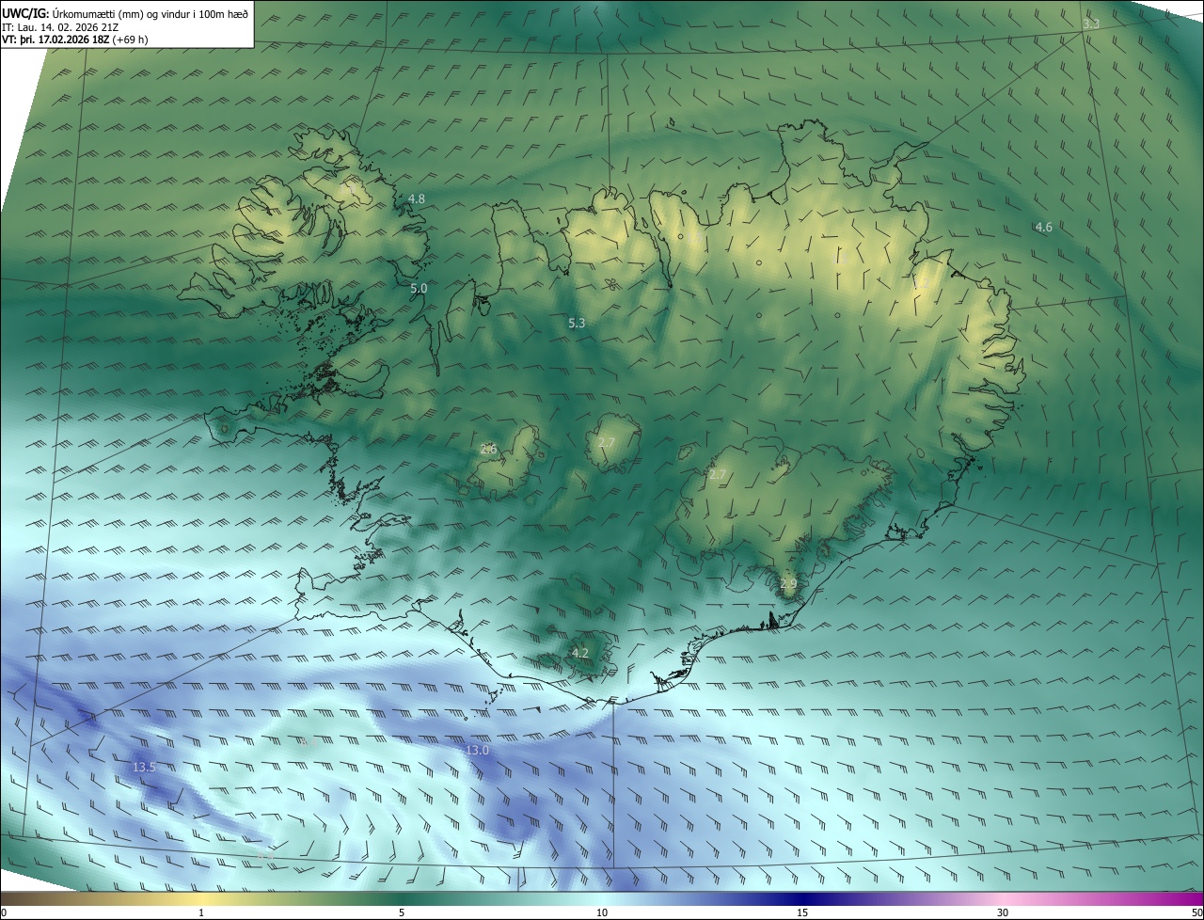Click the initial time 'IT: Lau. 14. 02. 2026 21Z'
Screen dimensions: 1204x920
click(60, 26)
